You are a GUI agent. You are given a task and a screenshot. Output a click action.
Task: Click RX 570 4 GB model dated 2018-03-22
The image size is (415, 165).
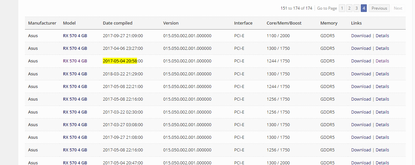(x=75, y=74)
